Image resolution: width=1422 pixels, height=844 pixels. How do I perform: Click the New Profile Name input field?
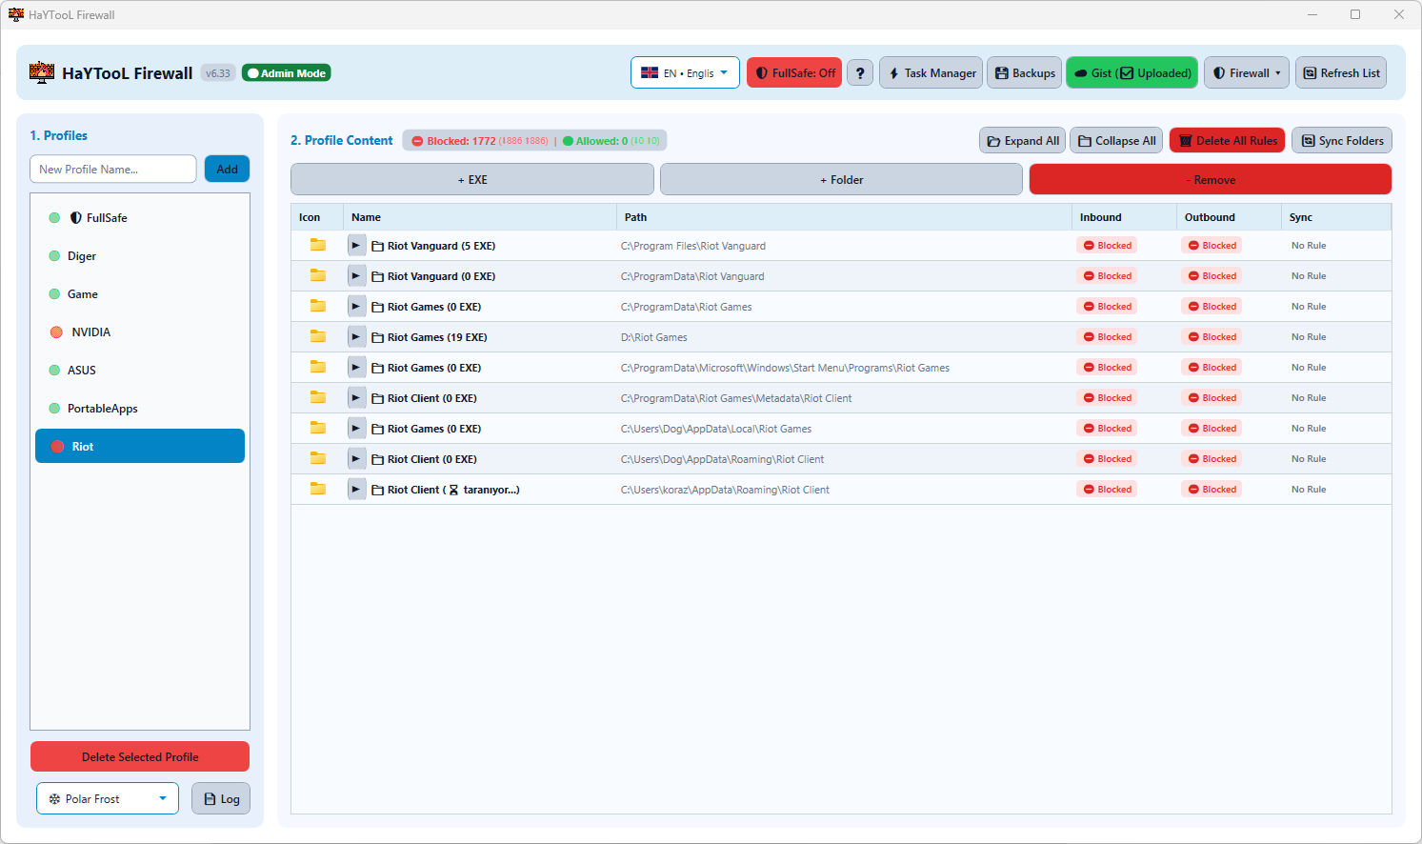113,170
